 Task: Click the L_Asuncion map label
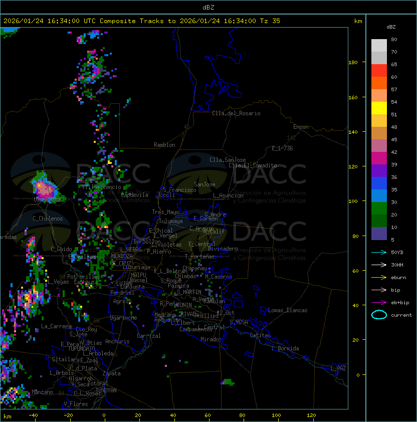228,195
